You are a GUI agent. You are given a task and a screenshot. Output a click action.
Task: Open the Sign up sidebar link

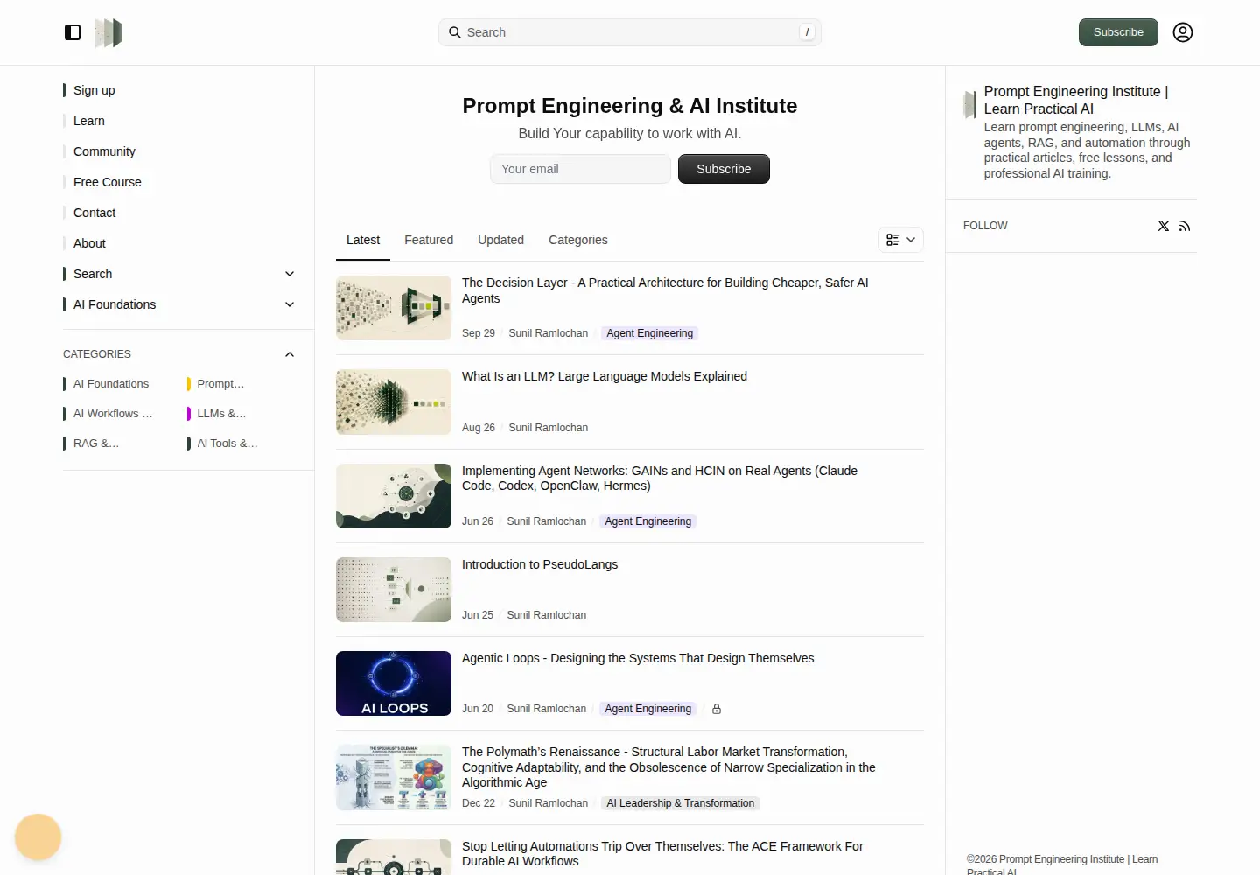tap(94, 90)
